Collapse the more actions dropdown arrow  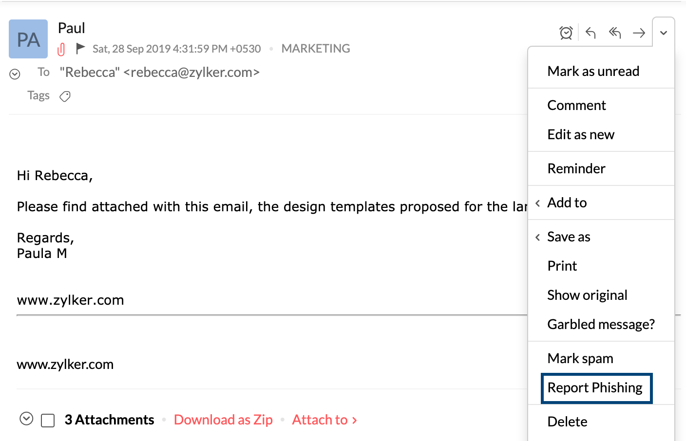663,33
